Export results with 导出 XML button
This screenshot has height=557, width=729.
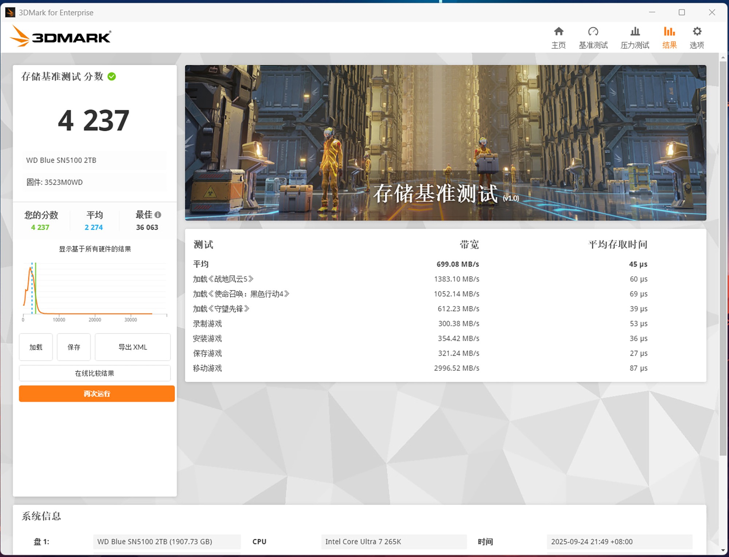pos(133,347)
